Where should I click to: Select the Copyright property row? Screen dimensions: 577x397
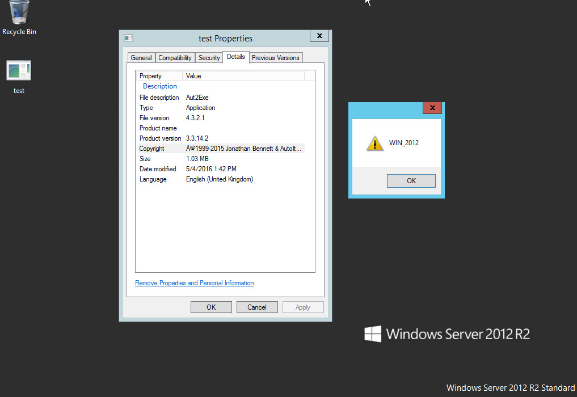(221, 149)
